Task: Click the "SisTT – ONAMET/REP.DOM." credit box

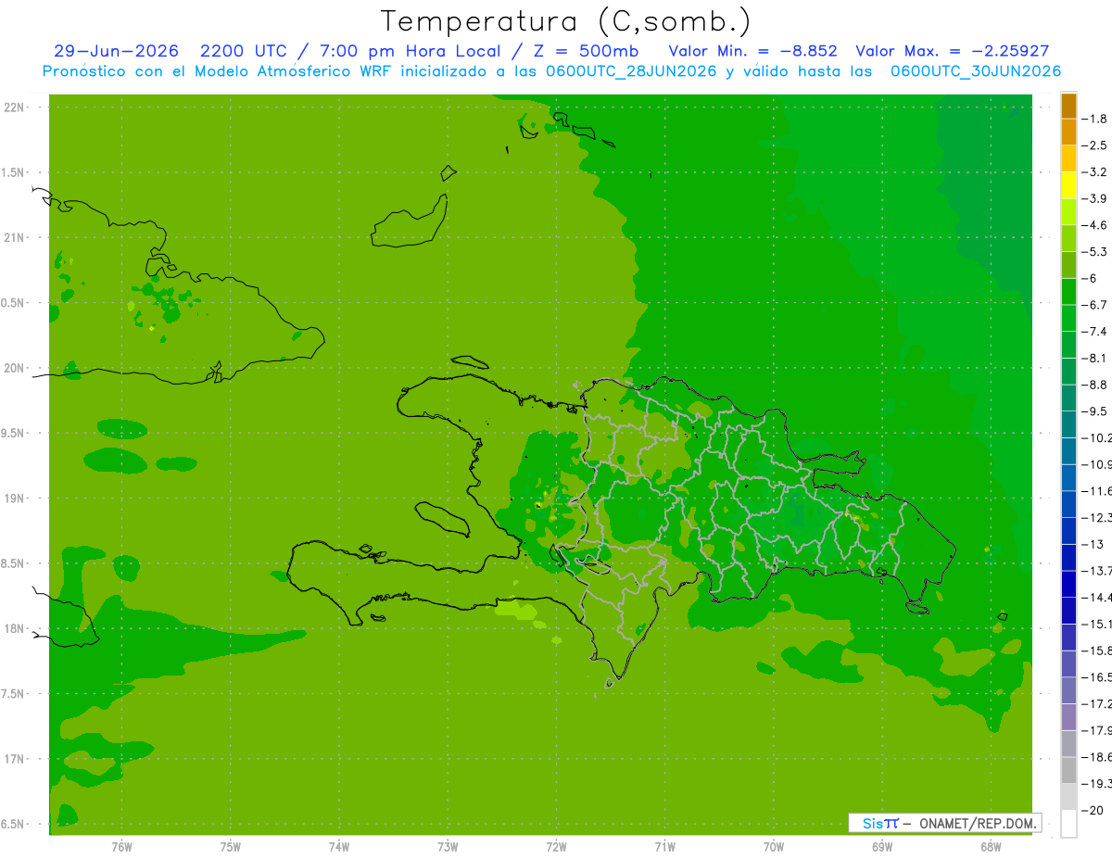Action: (945, 823)
